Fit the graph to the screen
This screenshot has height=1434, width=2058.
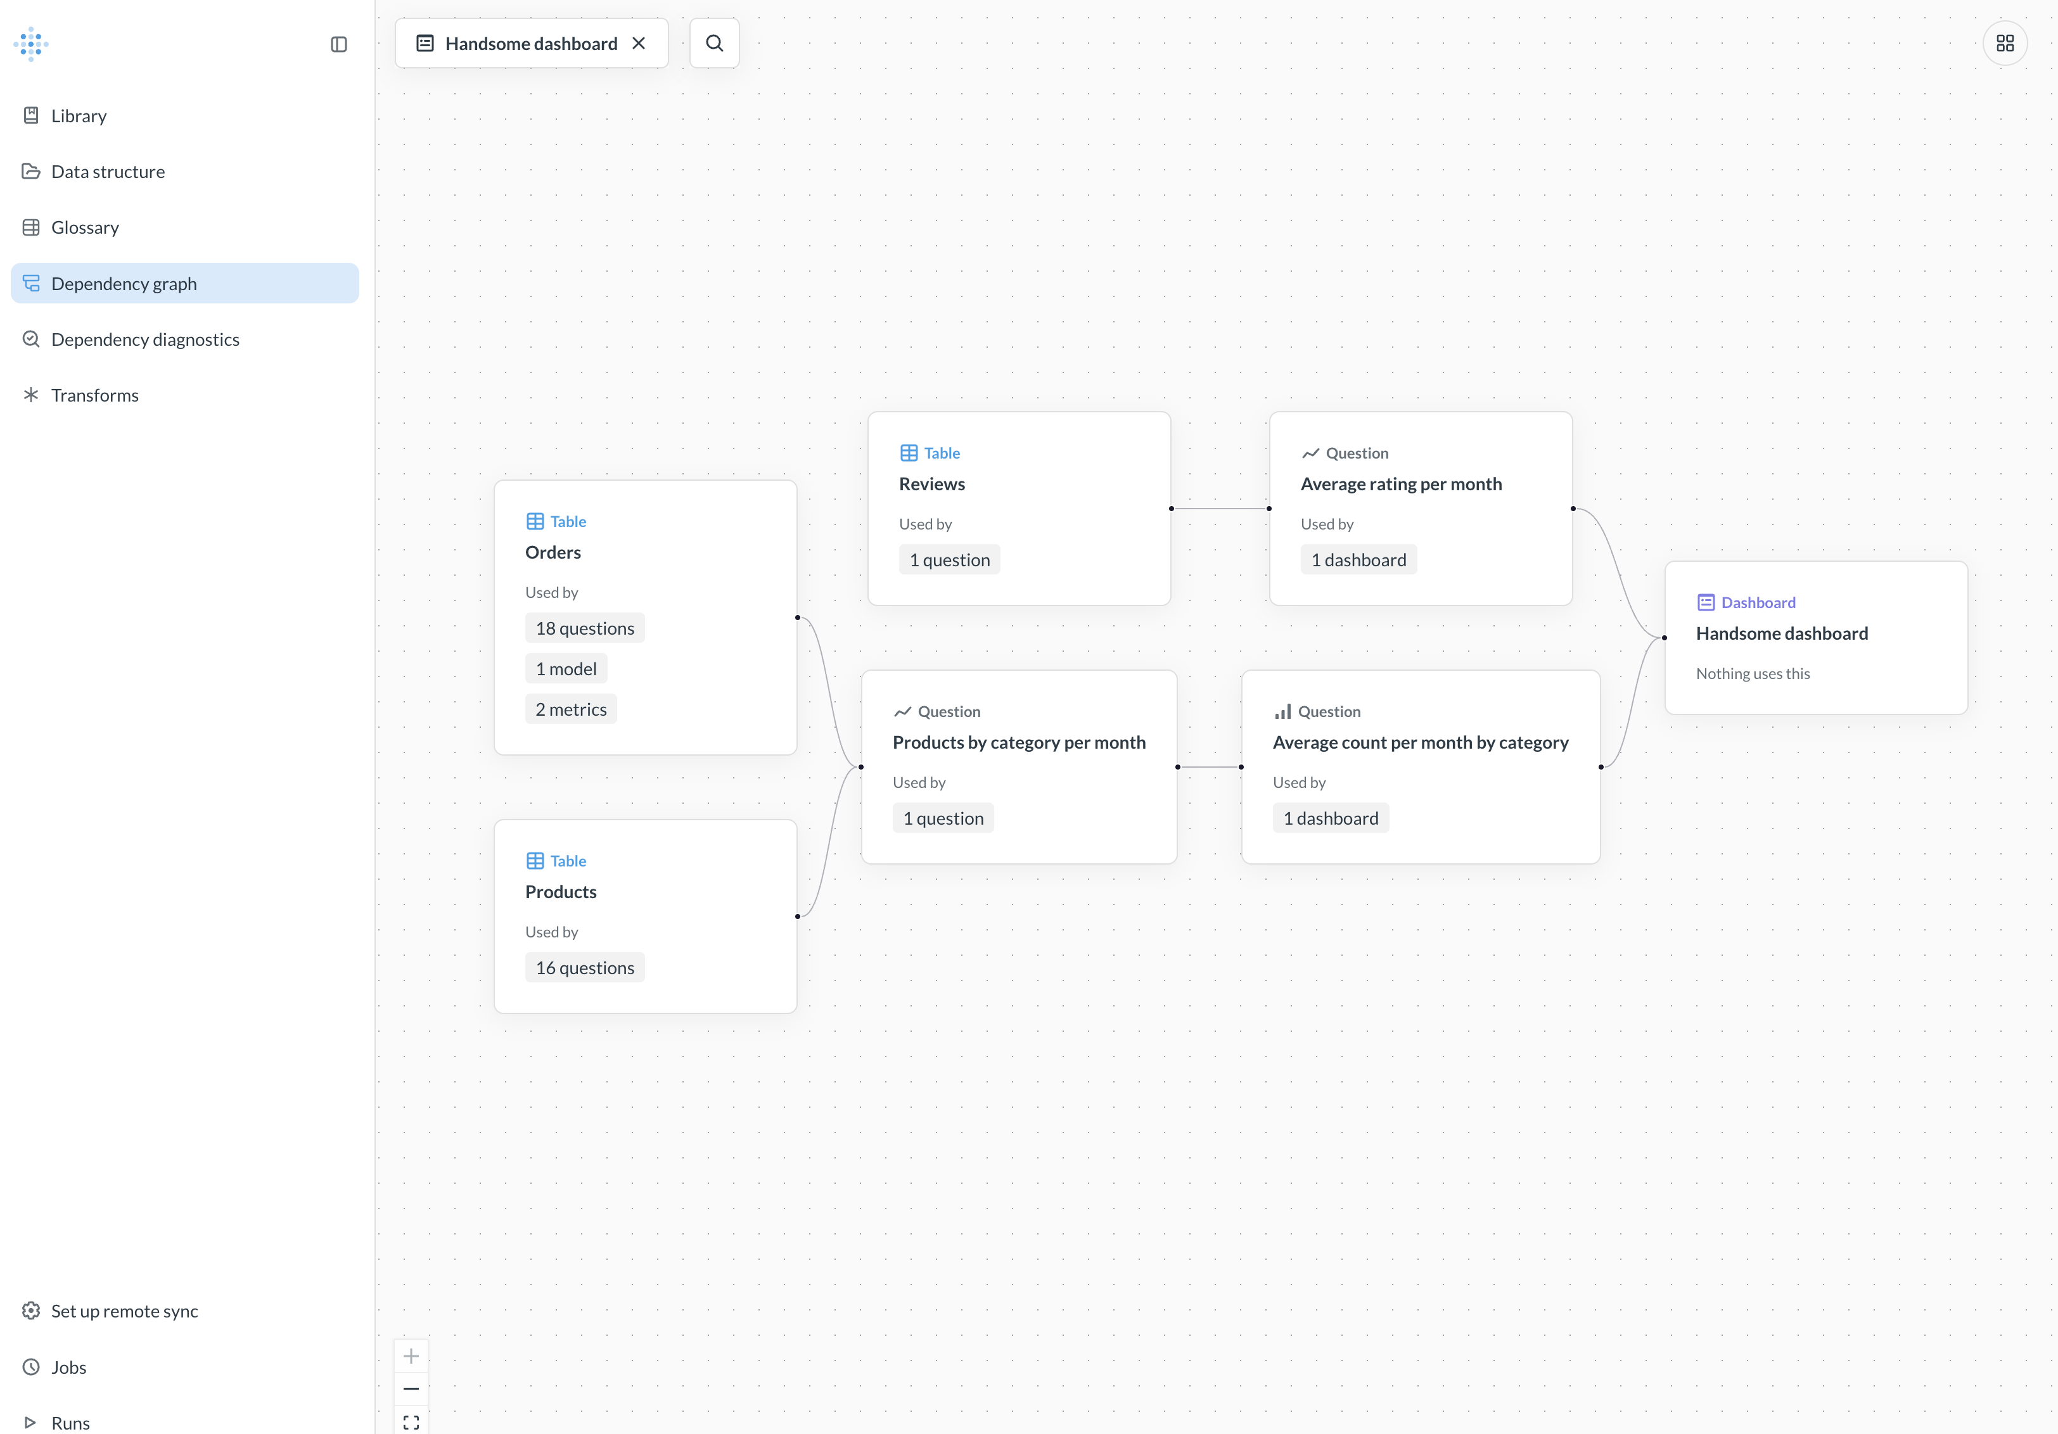click(411, 1421)
